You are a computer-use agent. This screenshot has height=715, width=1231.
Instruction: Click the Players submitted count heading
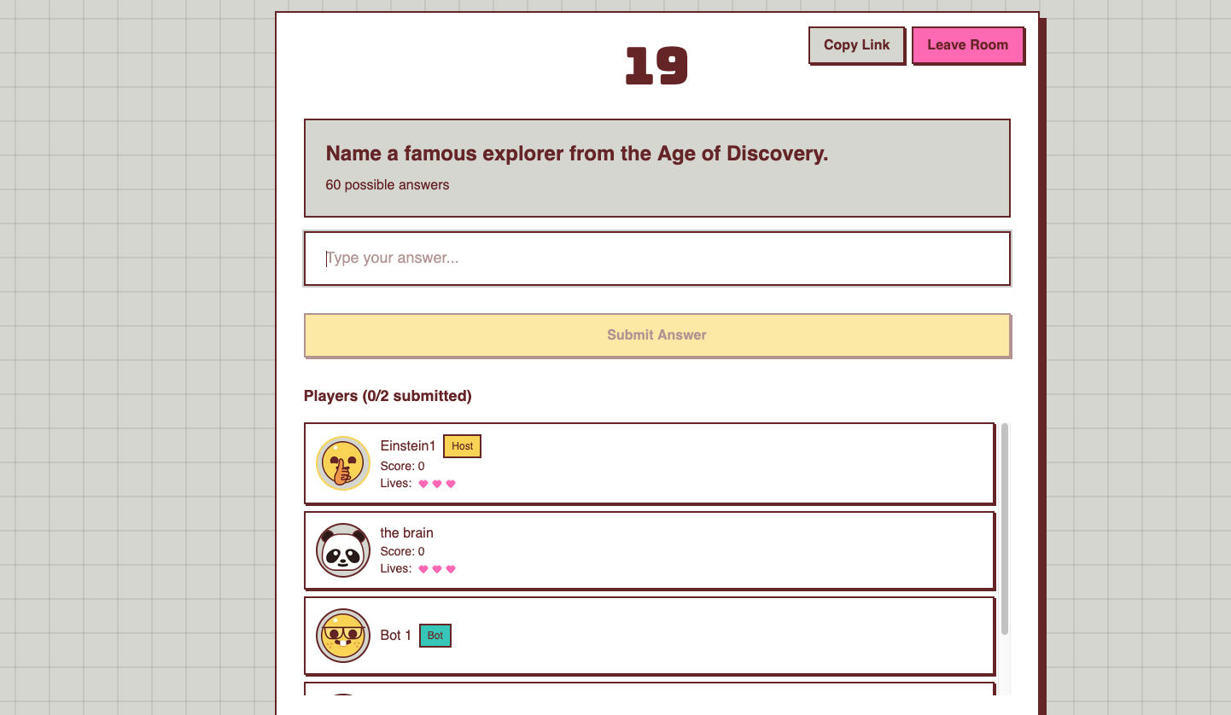[x=388, y=396]
